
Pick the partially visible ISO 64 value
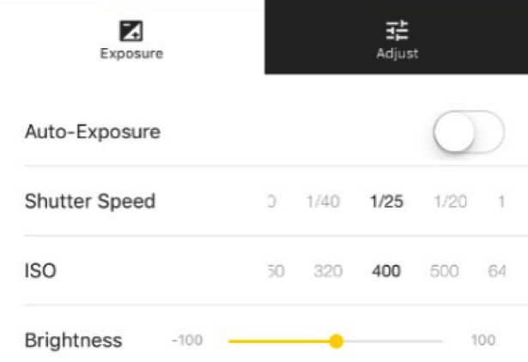tap(497, 271)
